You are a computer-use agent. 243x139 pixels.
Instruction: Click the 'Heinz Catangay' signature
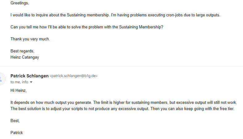(x=25, y=57)
